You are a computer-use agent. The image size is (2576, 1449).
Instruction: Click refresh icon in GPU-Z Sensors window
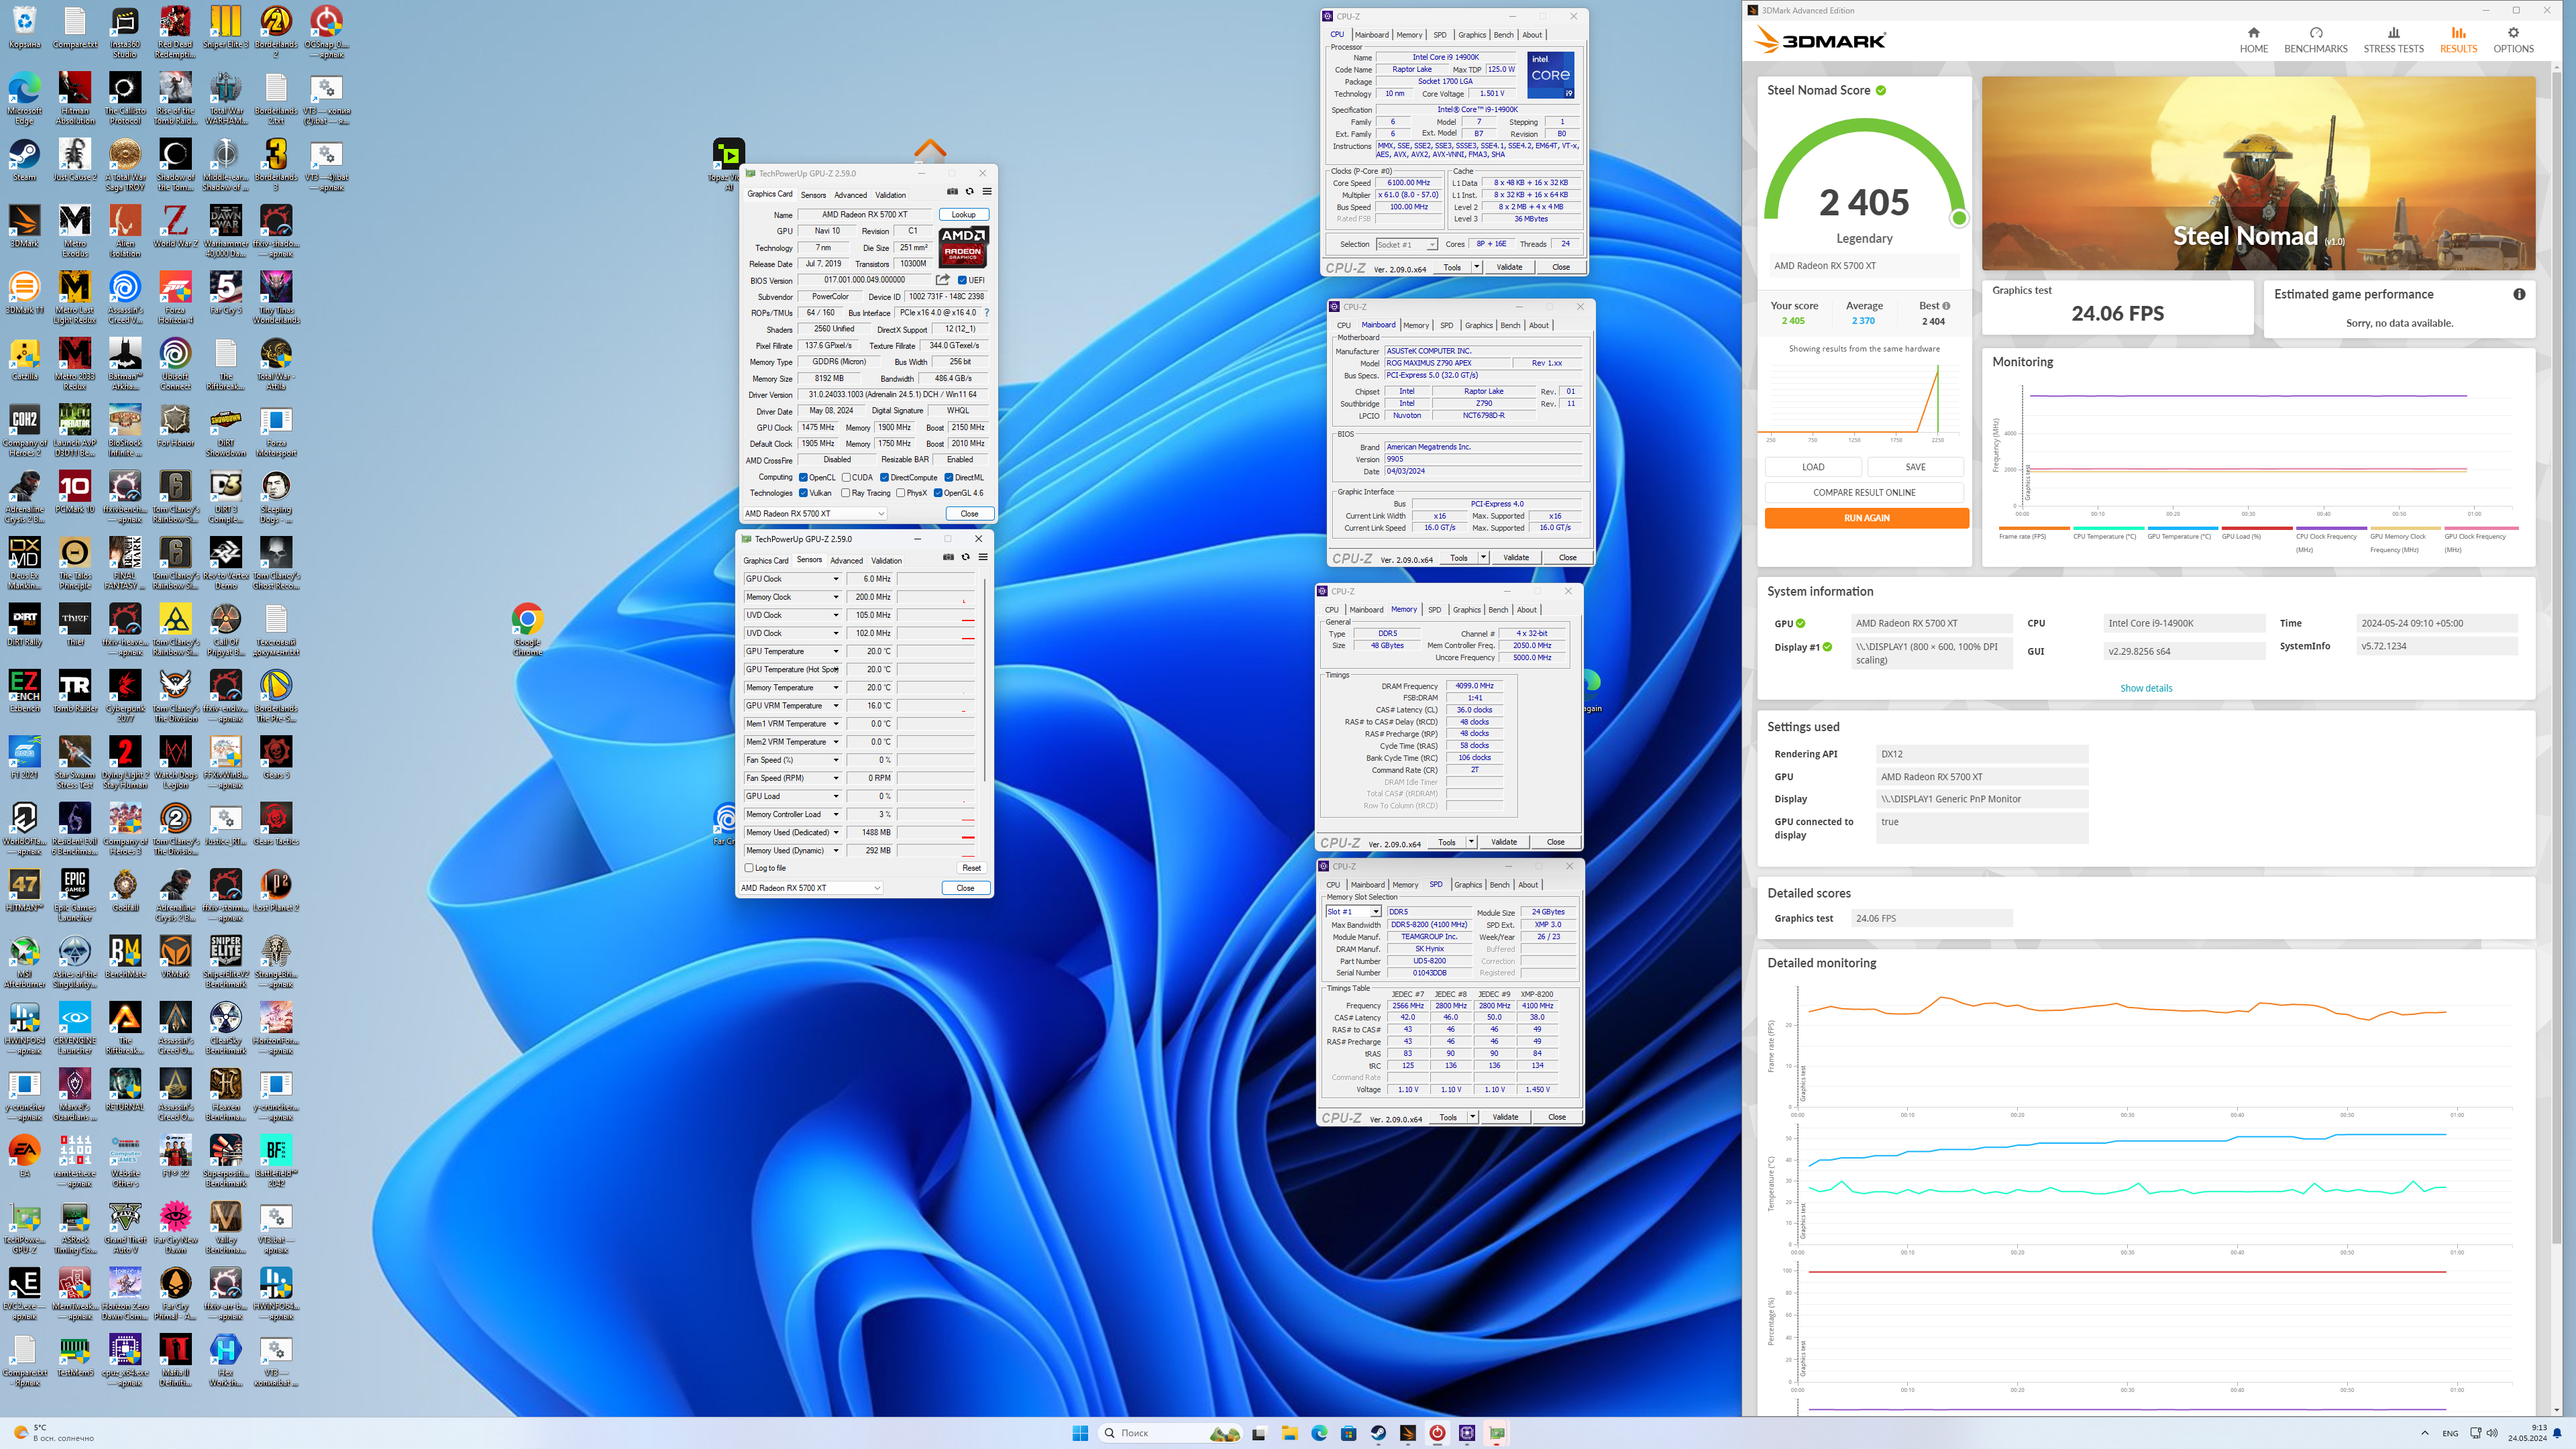coord(965,557)
